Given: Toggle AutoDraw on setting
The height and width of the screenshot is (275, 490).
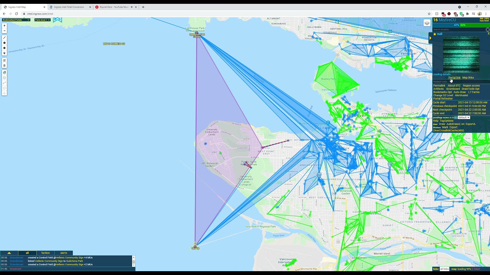Looking at the screenshot, I should point(456,124).
